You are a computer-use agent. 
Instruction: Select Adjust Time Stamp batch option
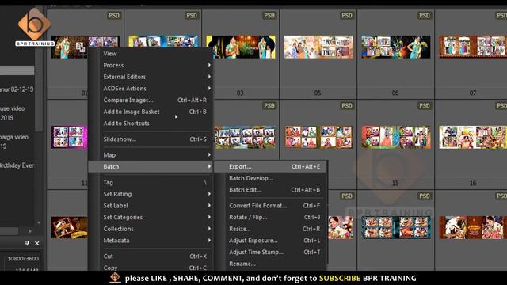tap(270, 253)
